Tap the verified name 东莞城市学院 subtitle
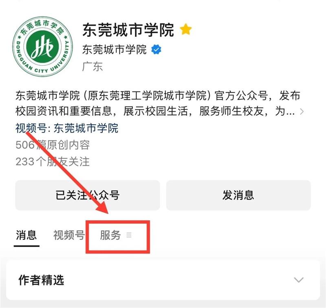The width and height of the screenshot is (326, 308). pos(115,49)
